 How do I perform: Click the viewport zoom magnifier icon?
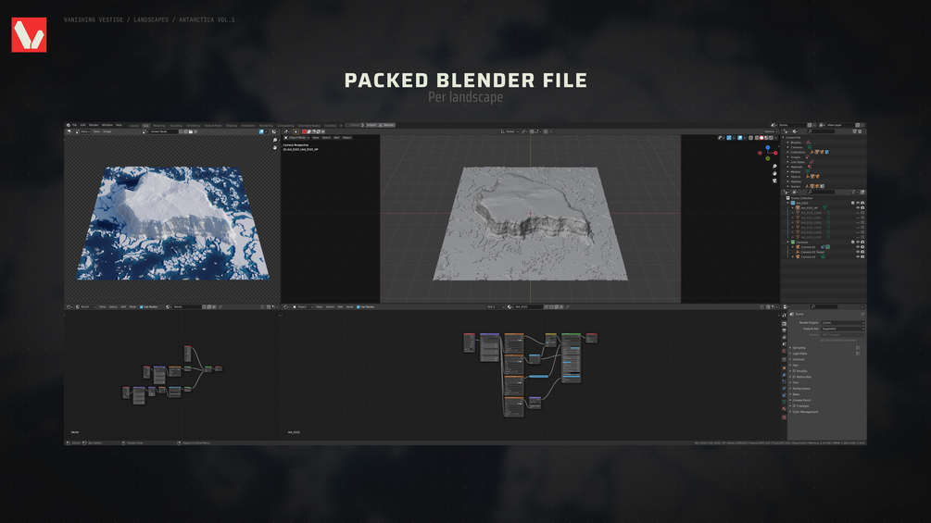(x=774, y=167)
